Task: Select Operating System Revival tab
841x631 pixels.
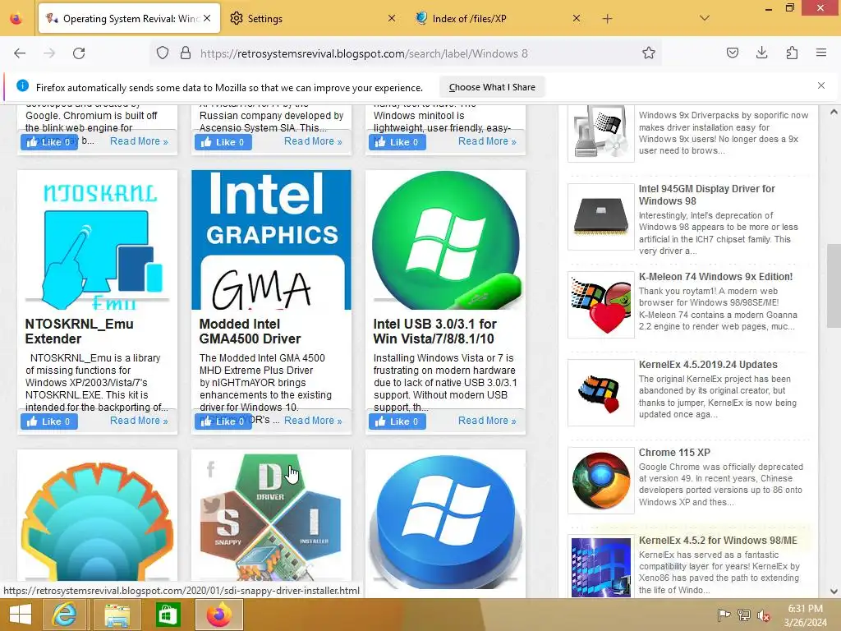Action: click(129, 19)
